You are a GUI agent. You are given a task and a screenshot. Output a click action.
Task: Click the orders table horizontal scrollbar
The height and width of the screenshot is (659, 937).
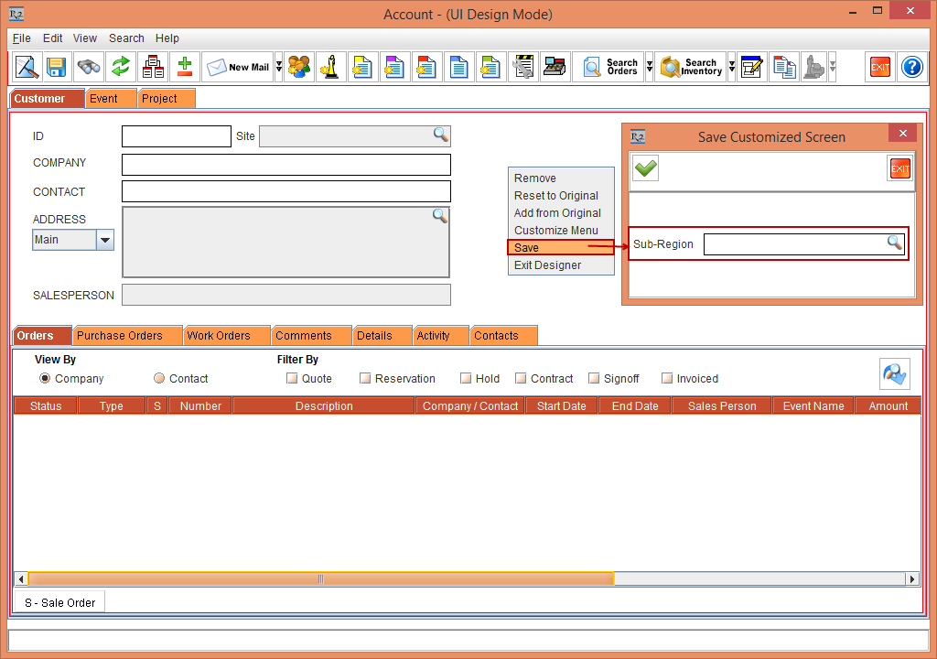coord(320,578)
